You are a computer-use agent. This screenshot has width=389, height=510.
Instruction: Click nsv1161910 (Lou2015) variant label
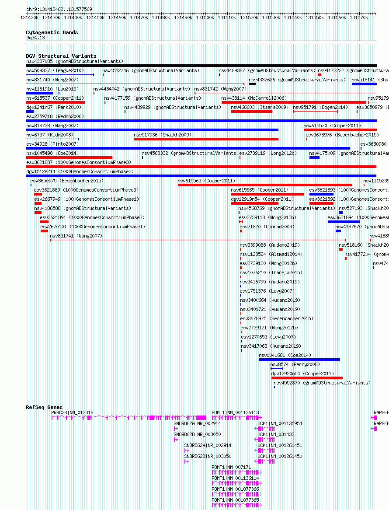click(x=52, y=89)
